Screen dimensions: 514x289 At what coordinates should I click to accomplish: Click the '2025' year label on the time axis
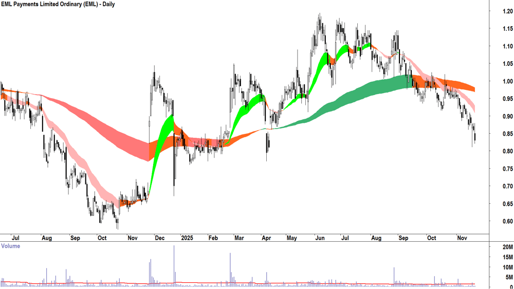(187, 238)
